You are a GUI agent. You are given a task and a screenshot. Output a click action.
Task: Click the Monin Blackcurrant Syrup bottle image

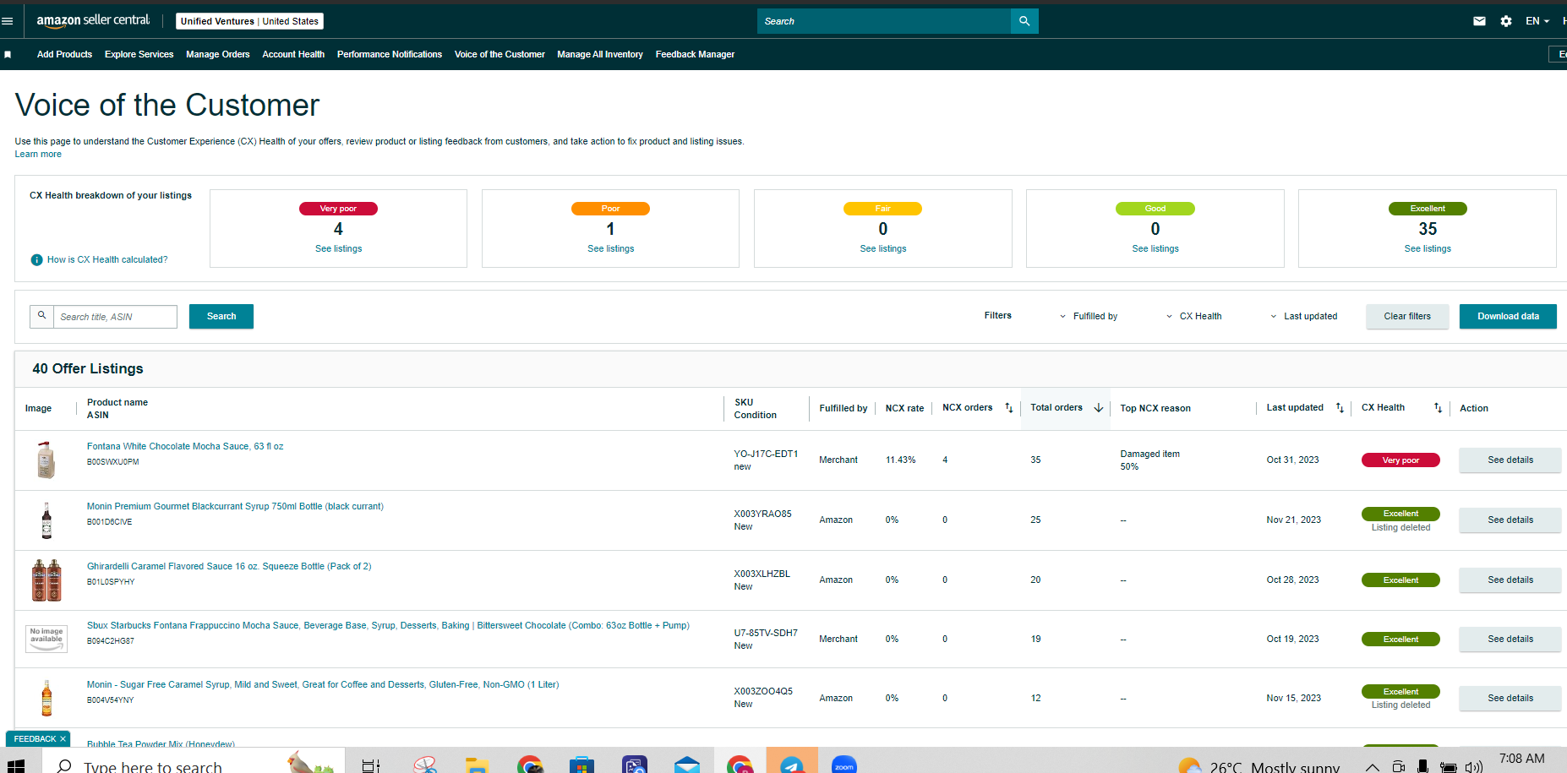(46, 520)
